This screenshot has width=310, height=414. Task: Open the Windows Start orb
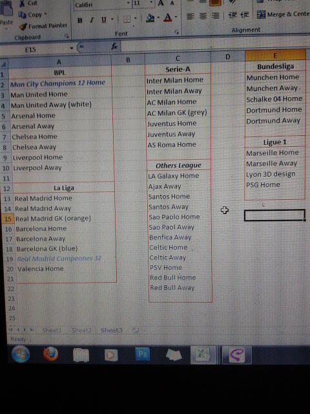[21, 354]
